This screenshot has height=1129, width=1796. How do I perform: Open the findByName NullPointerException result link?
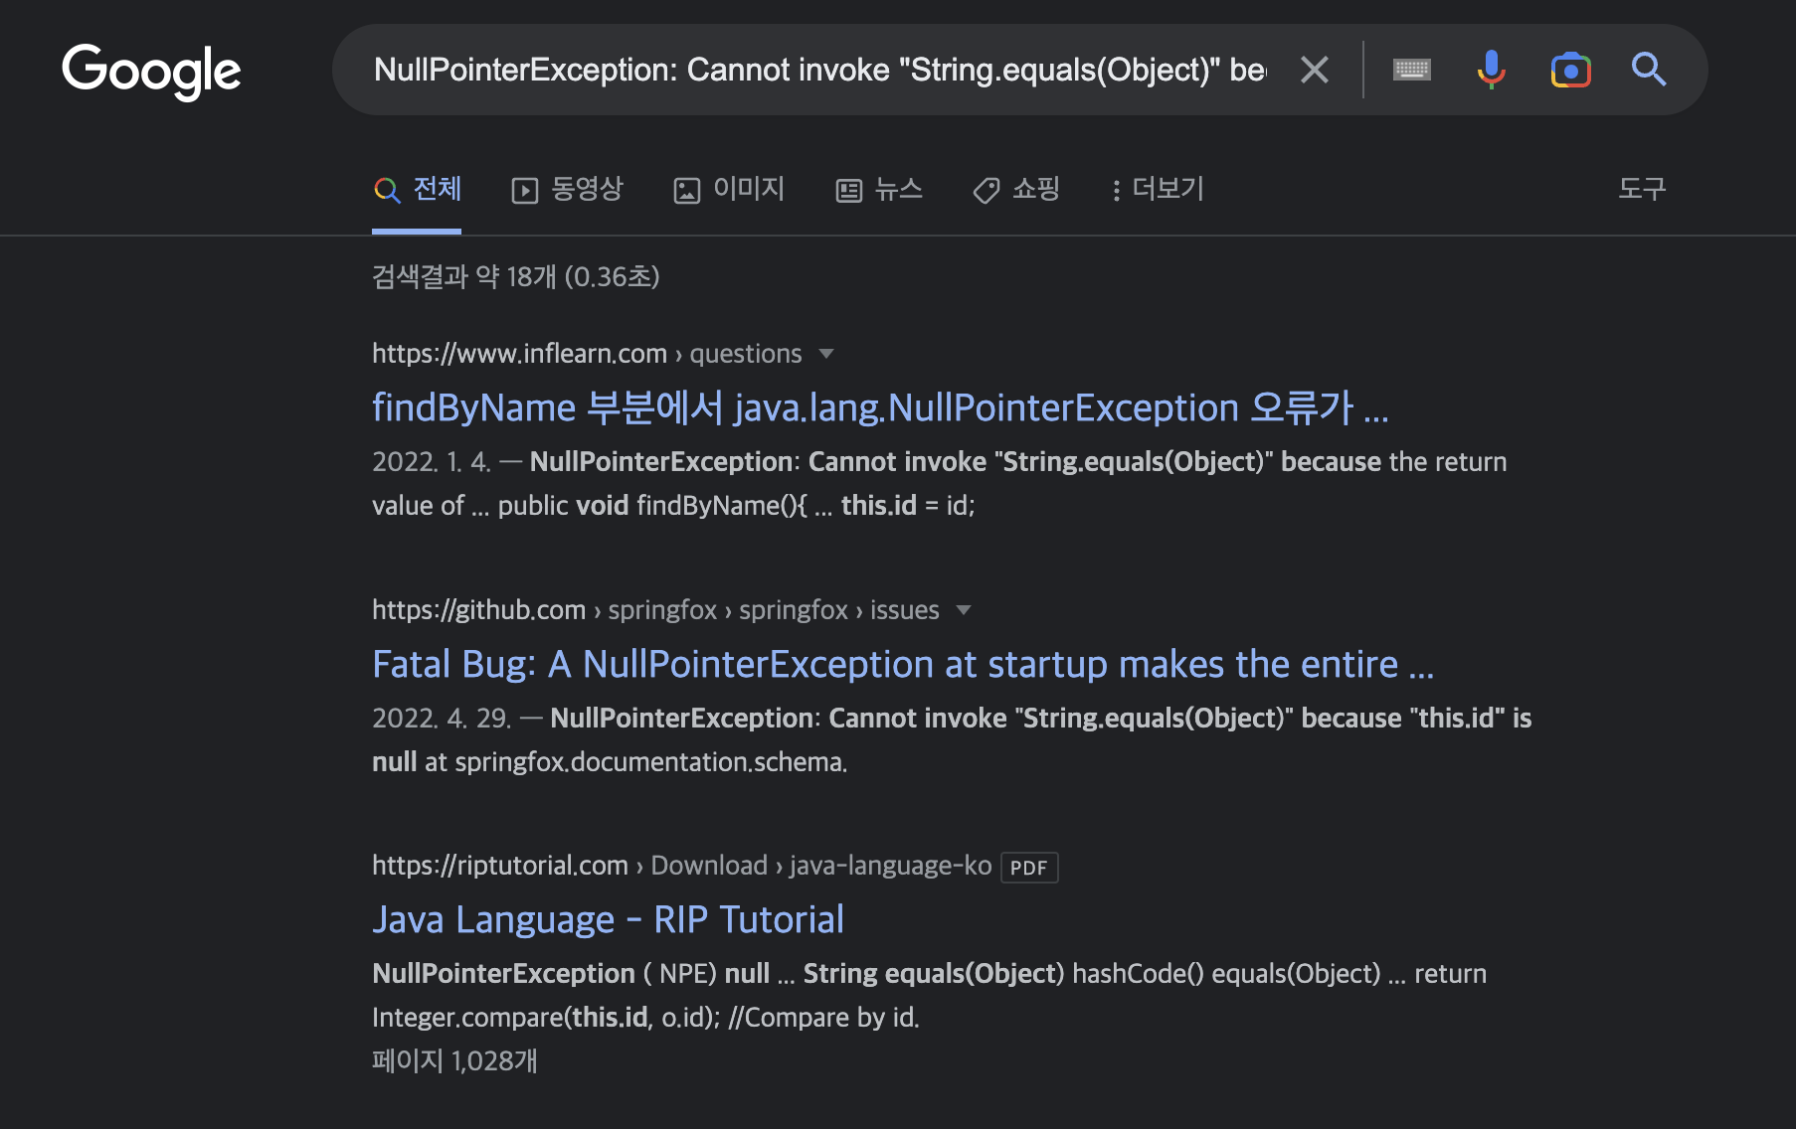(x=880, y=407)
